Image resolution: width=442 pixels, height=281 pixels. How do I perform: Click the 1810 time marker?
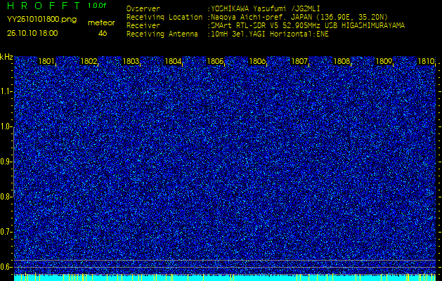click(425, 62)
